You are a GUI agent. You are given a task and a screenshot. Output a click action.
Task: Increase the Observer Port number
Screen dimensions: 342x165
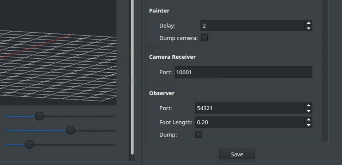tap(309, 105)
